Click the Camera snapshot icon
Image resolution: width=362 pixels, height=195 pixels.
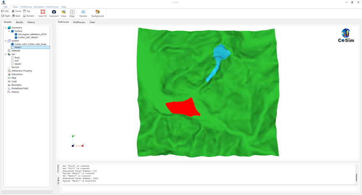[54, 12]
